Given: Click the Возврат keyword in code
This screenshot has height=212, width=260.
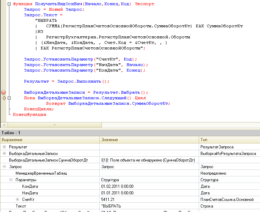Looking at the screenshot, I should pyautogui.click(x=56, y=103).
